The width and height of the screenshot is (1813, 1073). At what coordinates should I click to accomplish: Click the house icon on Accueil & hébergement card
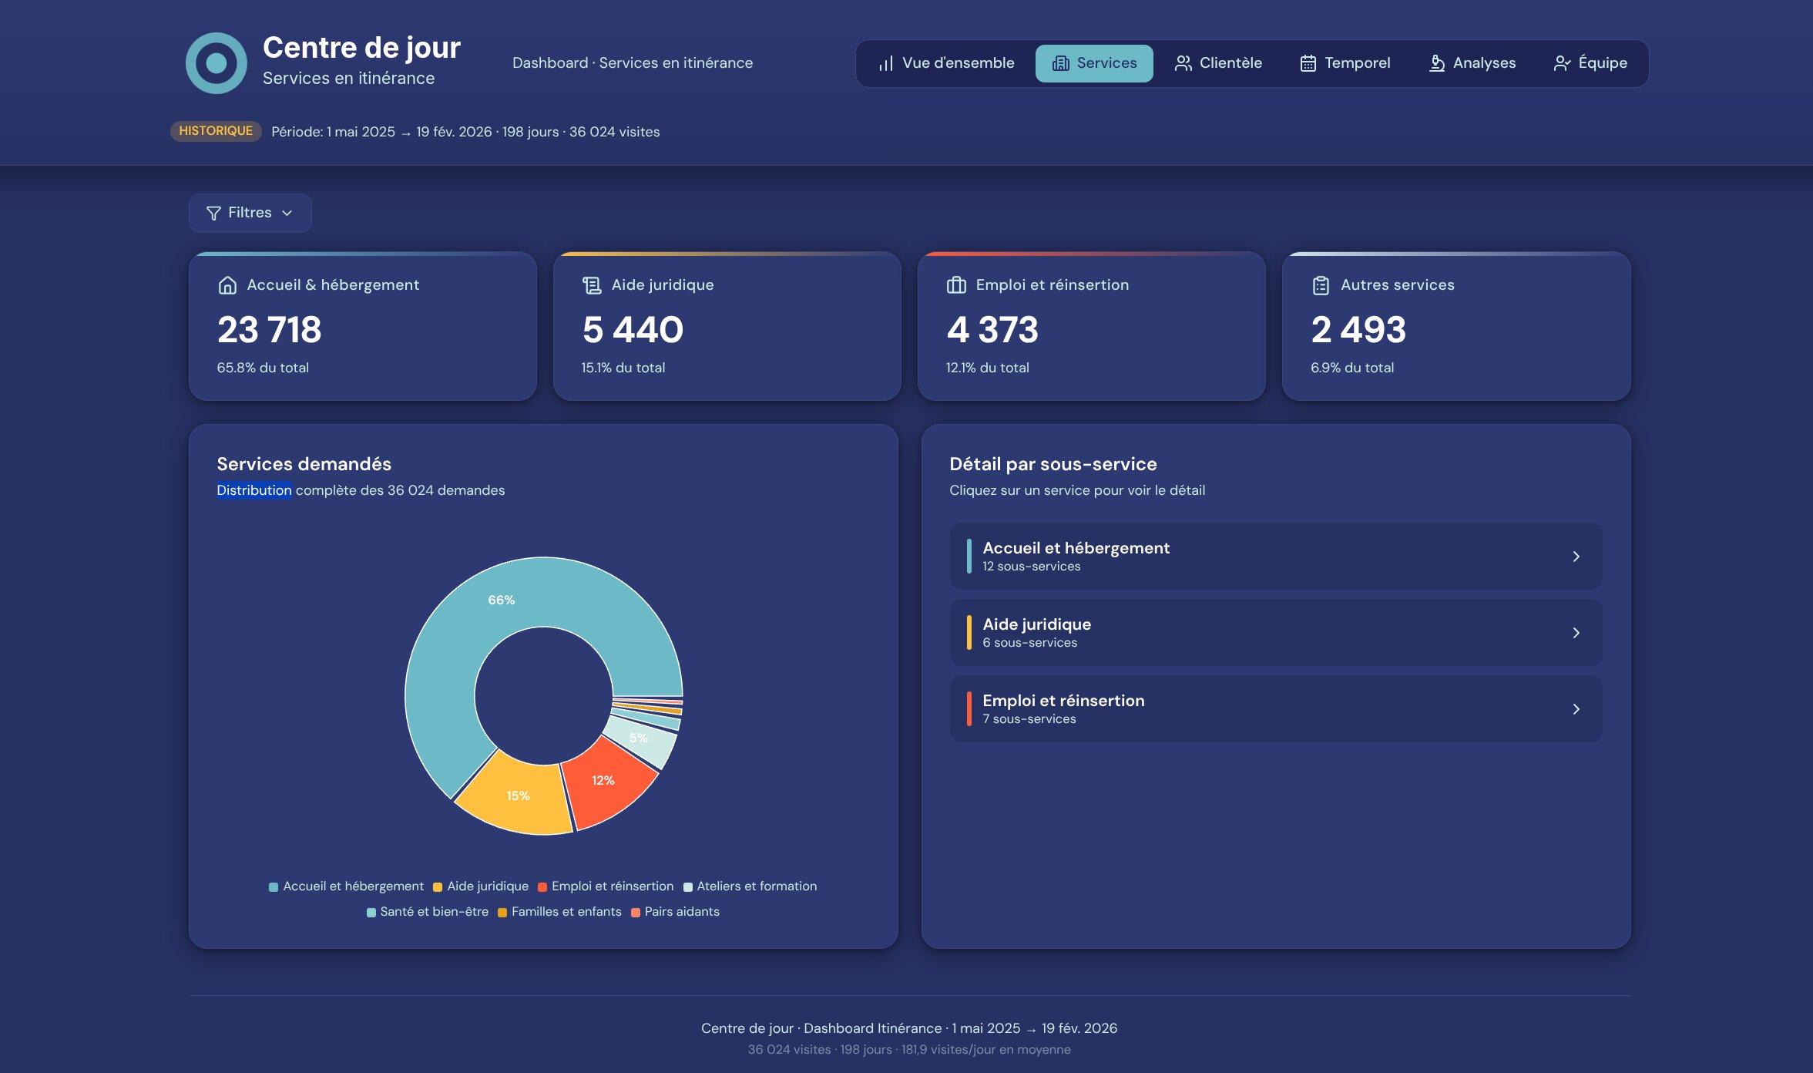[x=227, y=285]
